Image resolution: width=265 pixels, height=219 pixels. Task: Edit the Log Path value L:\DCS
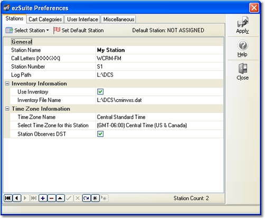159,75
